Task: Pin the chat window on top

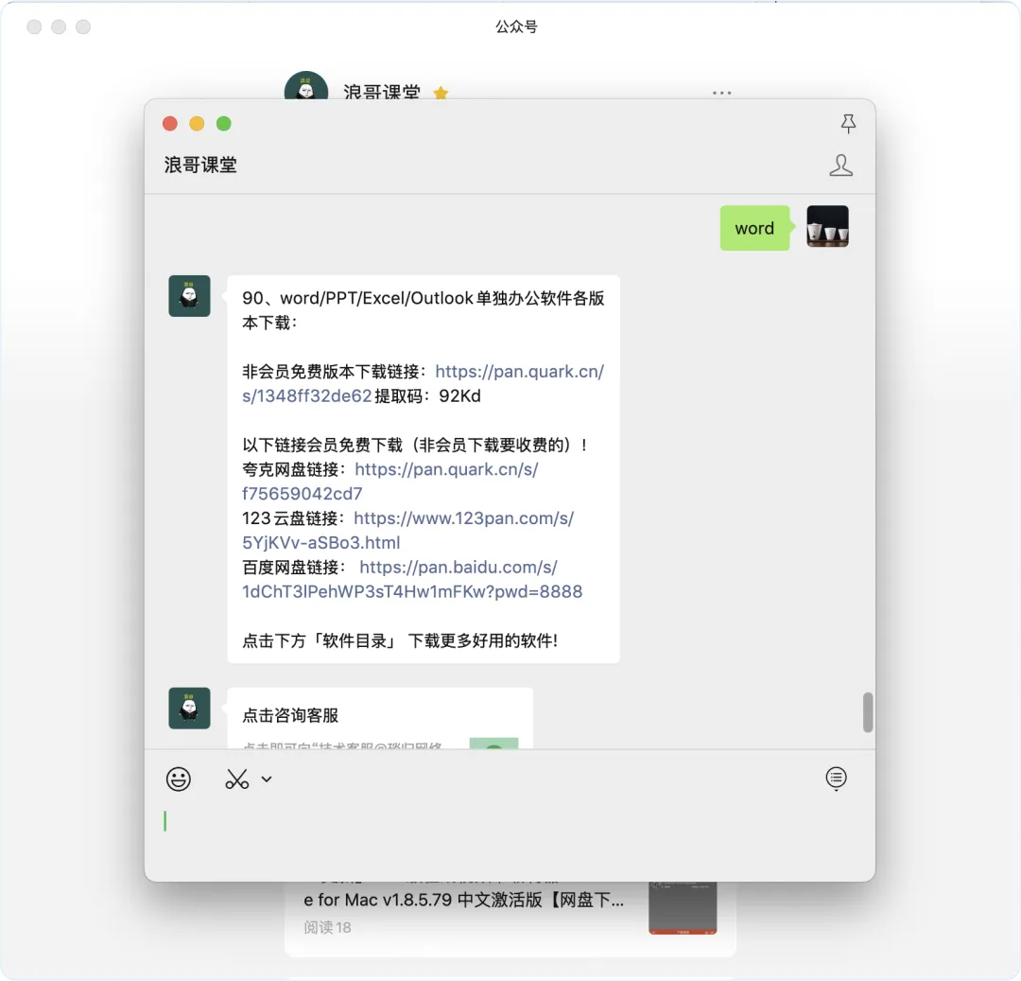Action: [x=848, y=123]
